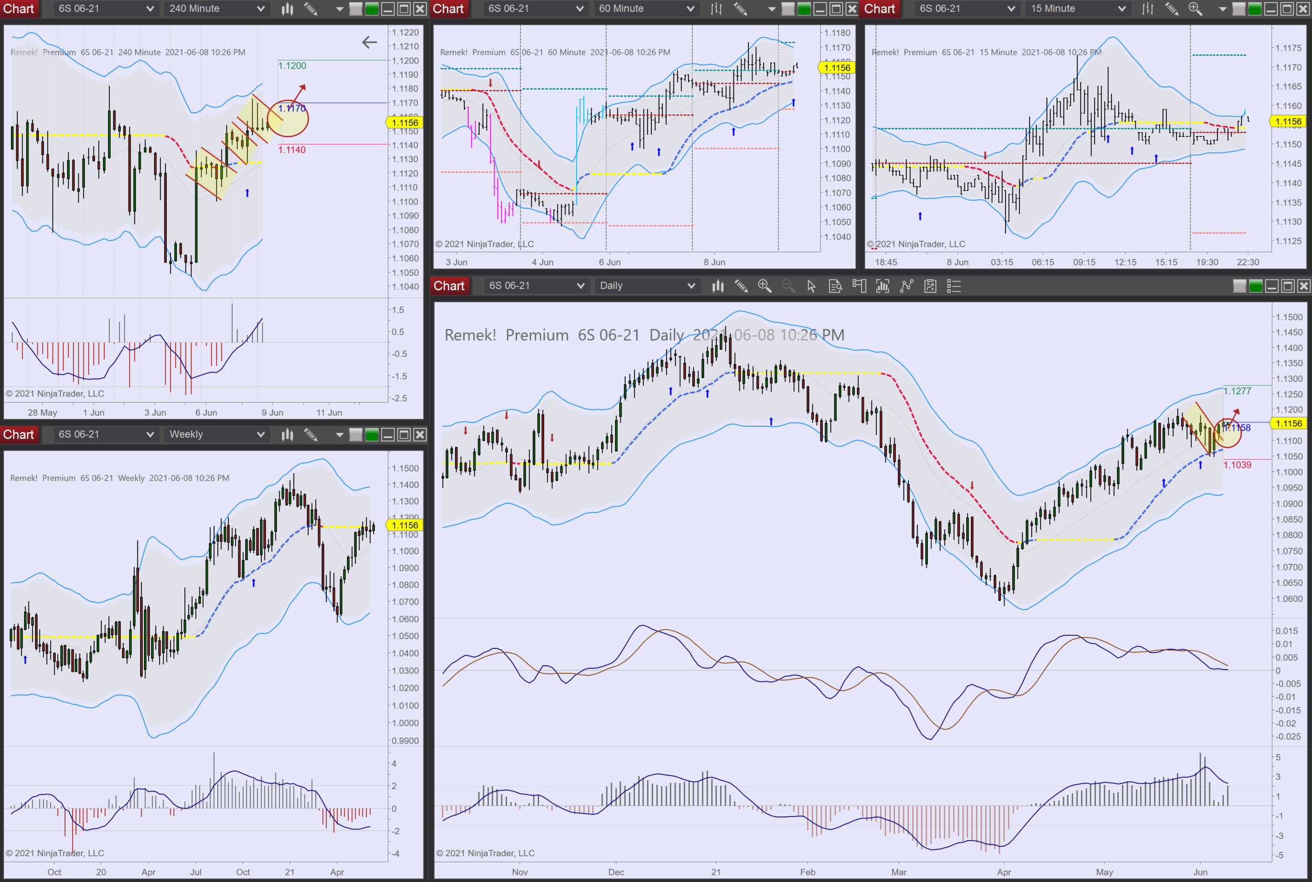
Task: Open drawing tools pencil on Daily chart
Action: point(741,286)
